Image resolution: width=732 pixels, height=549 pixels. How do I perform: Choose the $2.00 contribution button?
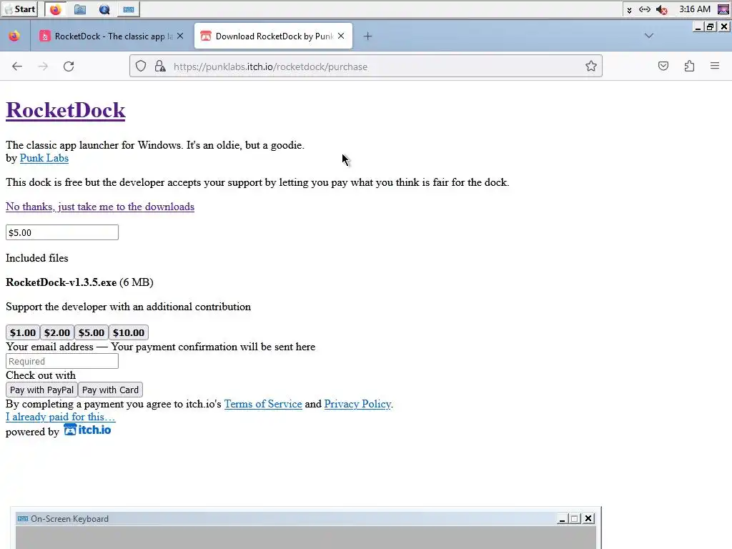[57, 333]
